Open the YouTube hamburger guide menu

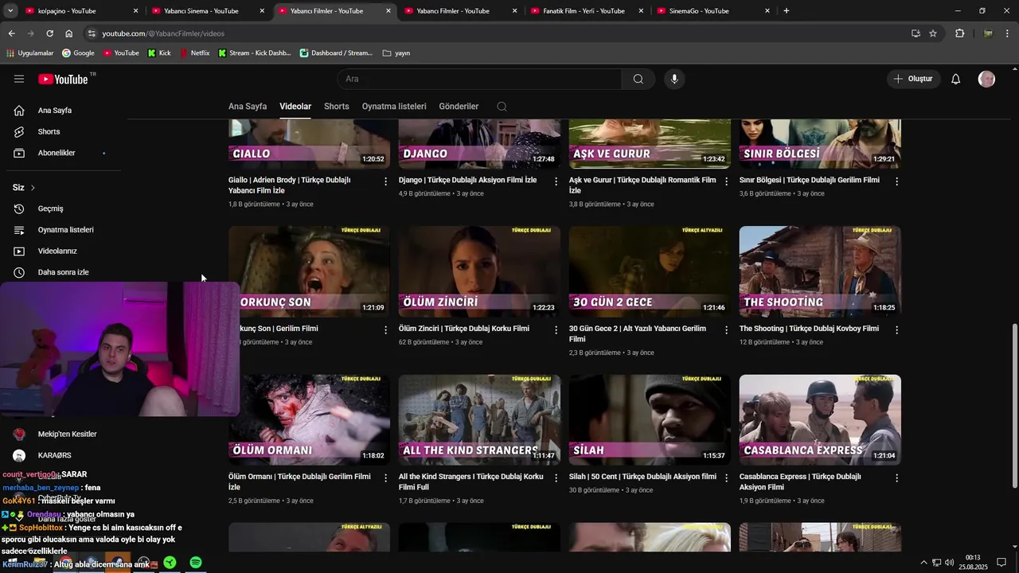point(19,79)
